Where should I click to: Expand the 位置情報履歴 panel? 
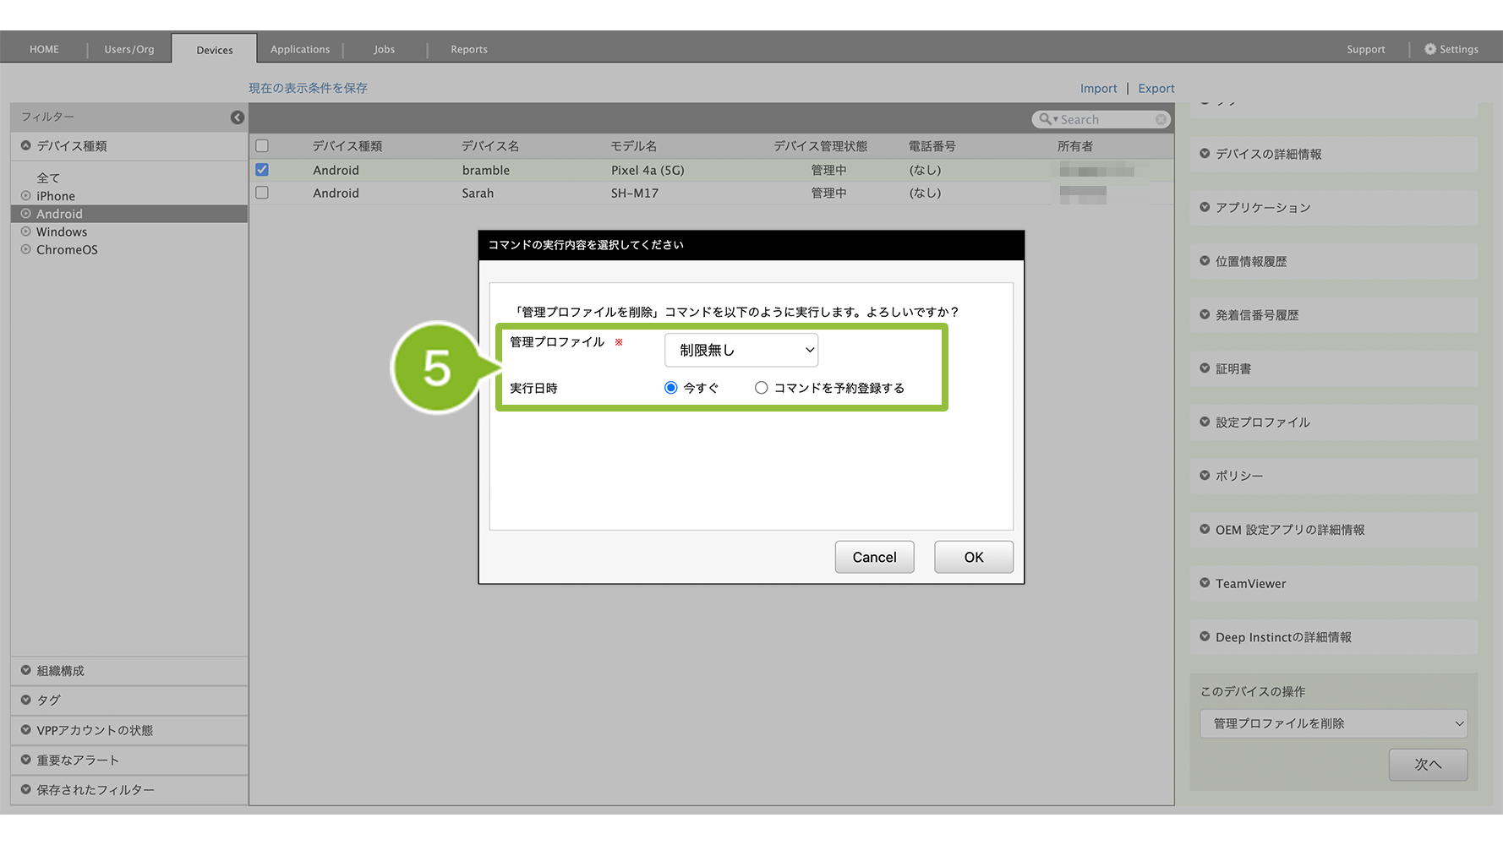click(1334, 261)
